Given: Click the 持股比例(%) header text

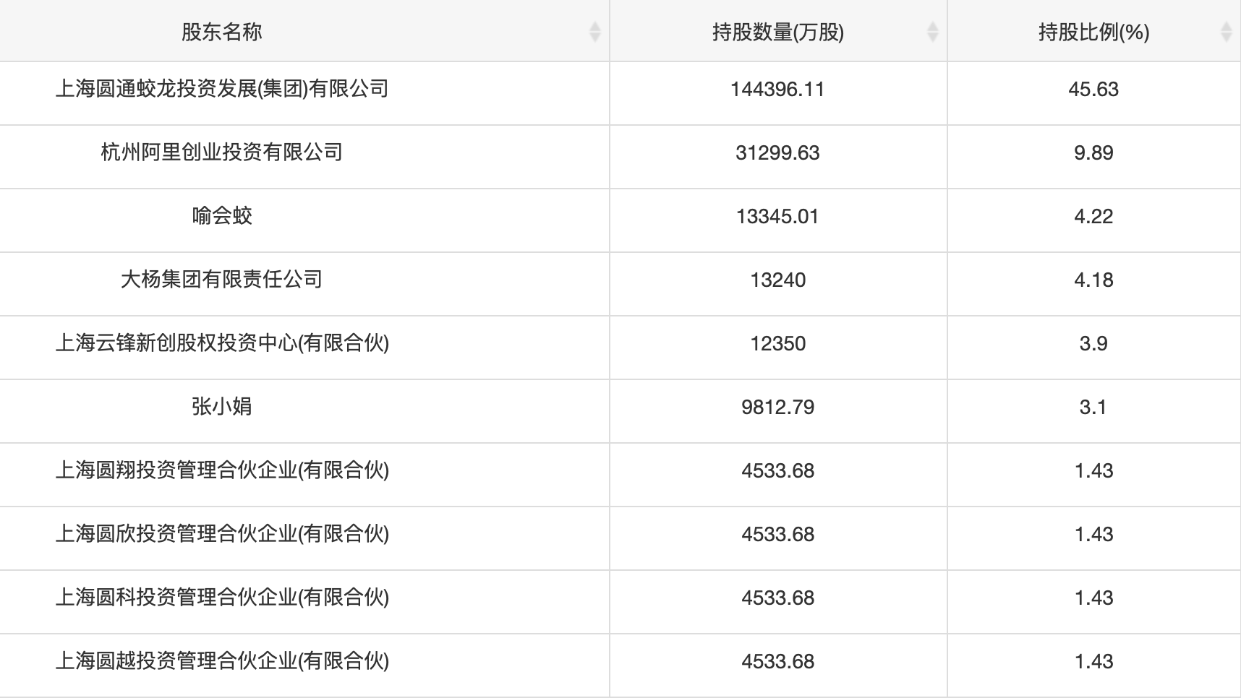Looking at the screenshot, I should pos(1093,32).
